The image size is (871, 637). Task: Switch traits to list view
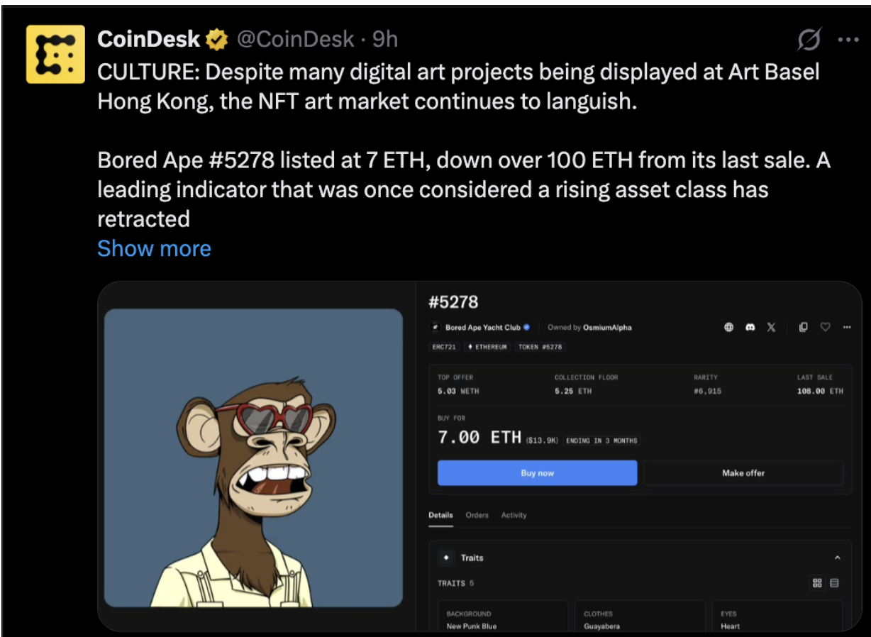(x=834, y=583)
